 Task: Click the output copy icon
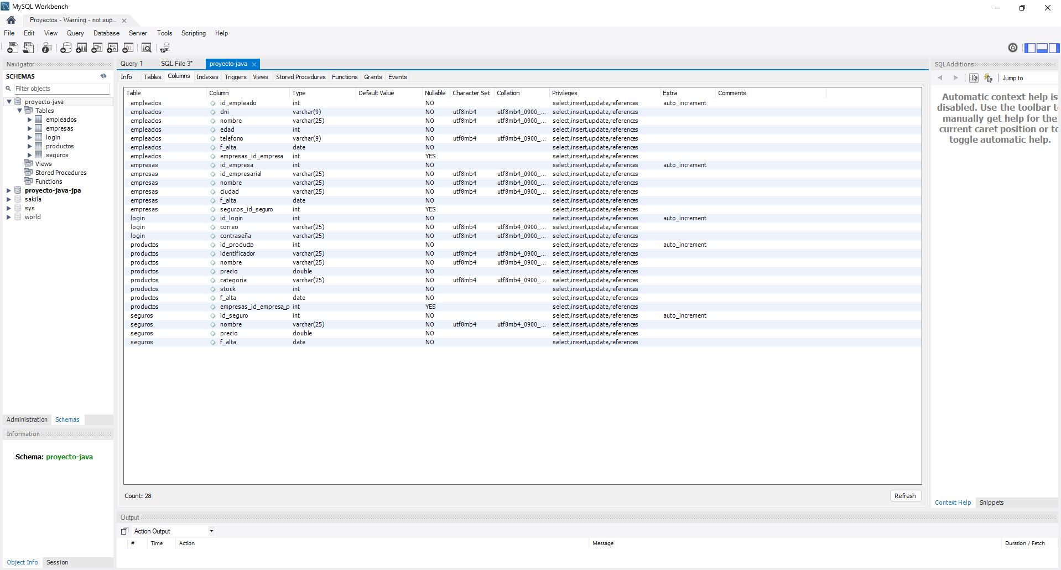125,531
